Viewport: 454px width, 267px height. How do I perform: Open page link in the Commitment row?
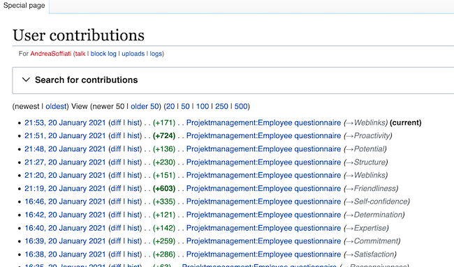(x=263, y=241)
